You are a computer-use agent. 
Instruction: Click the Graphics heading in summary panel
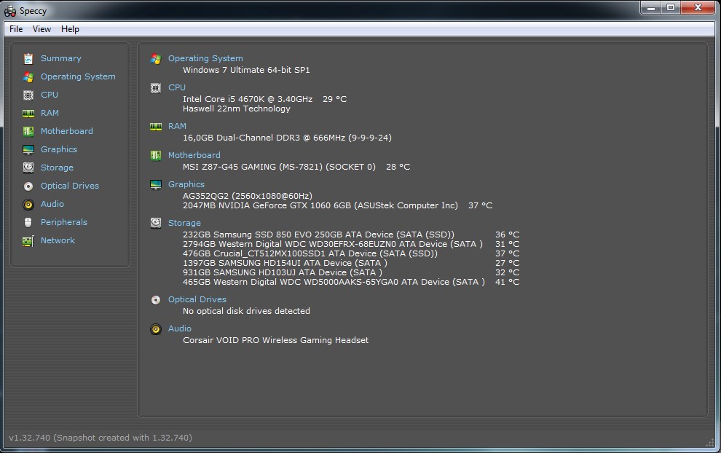(186, 184)
